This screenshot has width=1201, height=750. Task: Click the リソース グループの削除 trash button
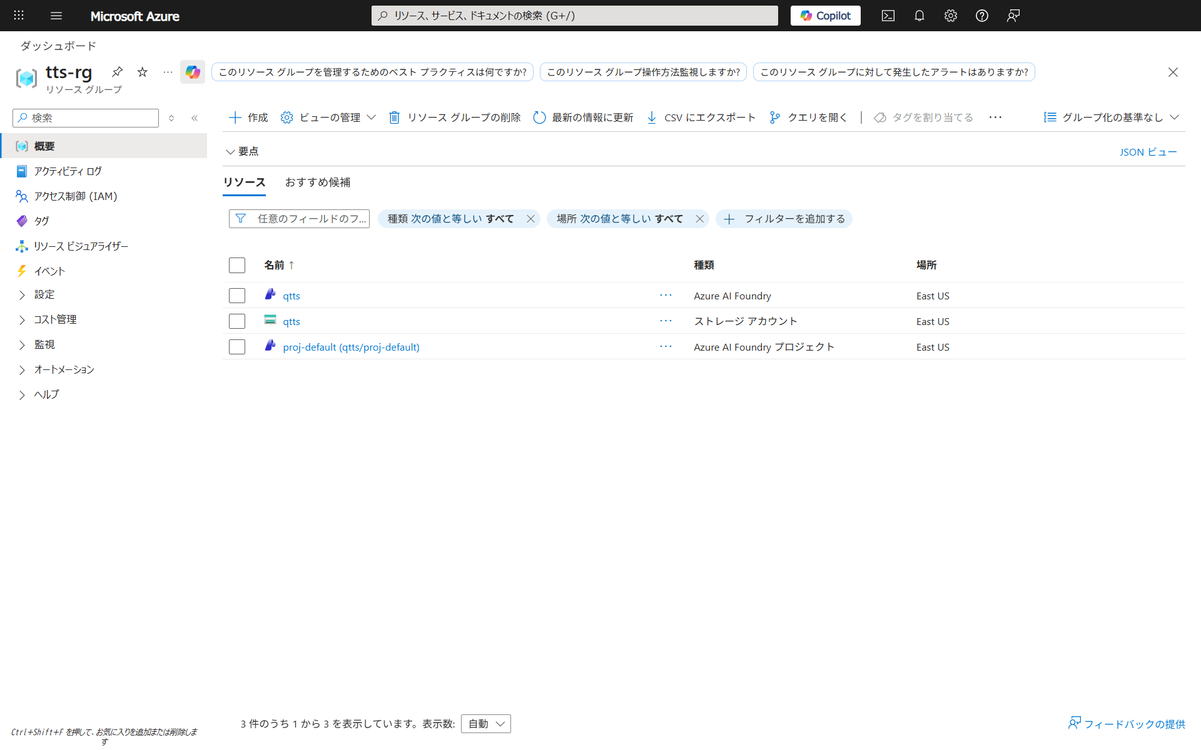point(455,117)
